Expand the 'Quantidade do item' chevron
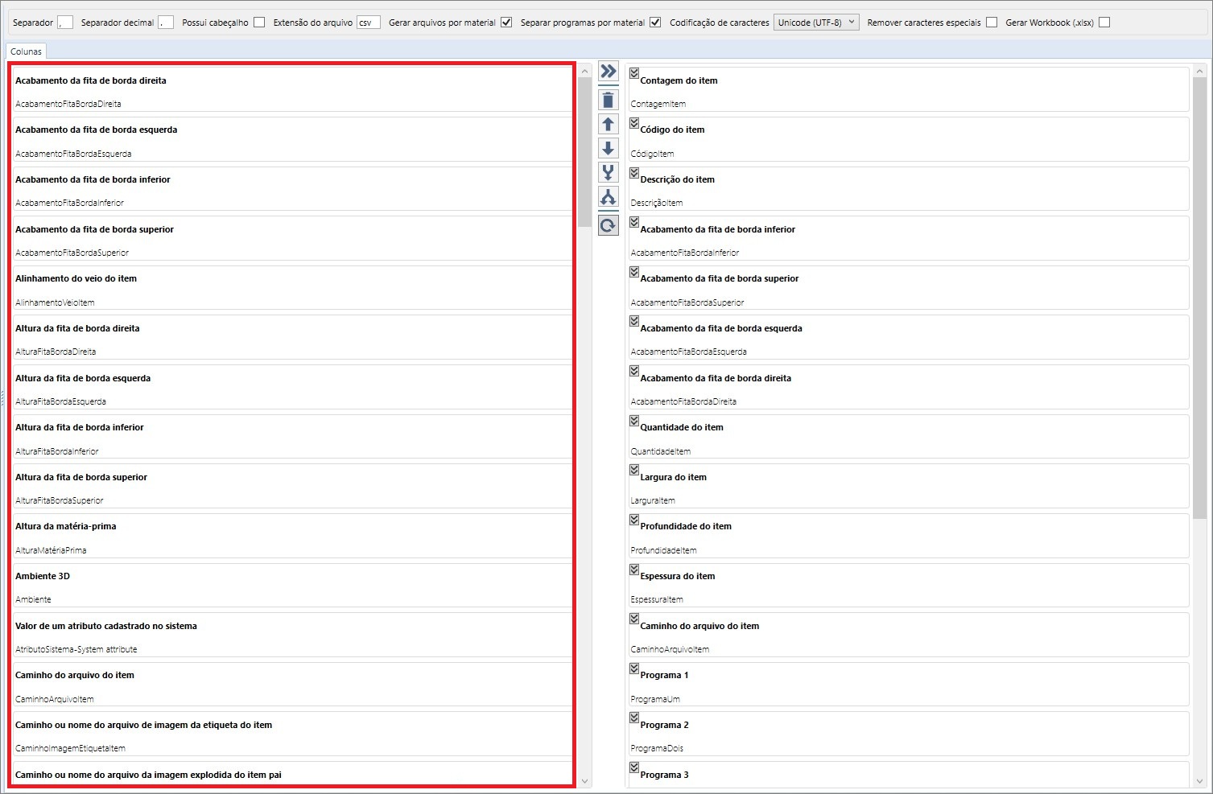The width and height of the screenshot is (1213, 794). (x=634, y=420)
